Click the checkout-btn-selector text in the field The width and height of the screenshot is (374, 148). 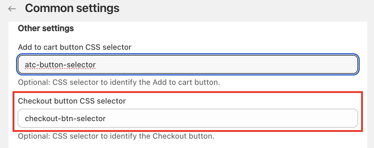[65, 118]
